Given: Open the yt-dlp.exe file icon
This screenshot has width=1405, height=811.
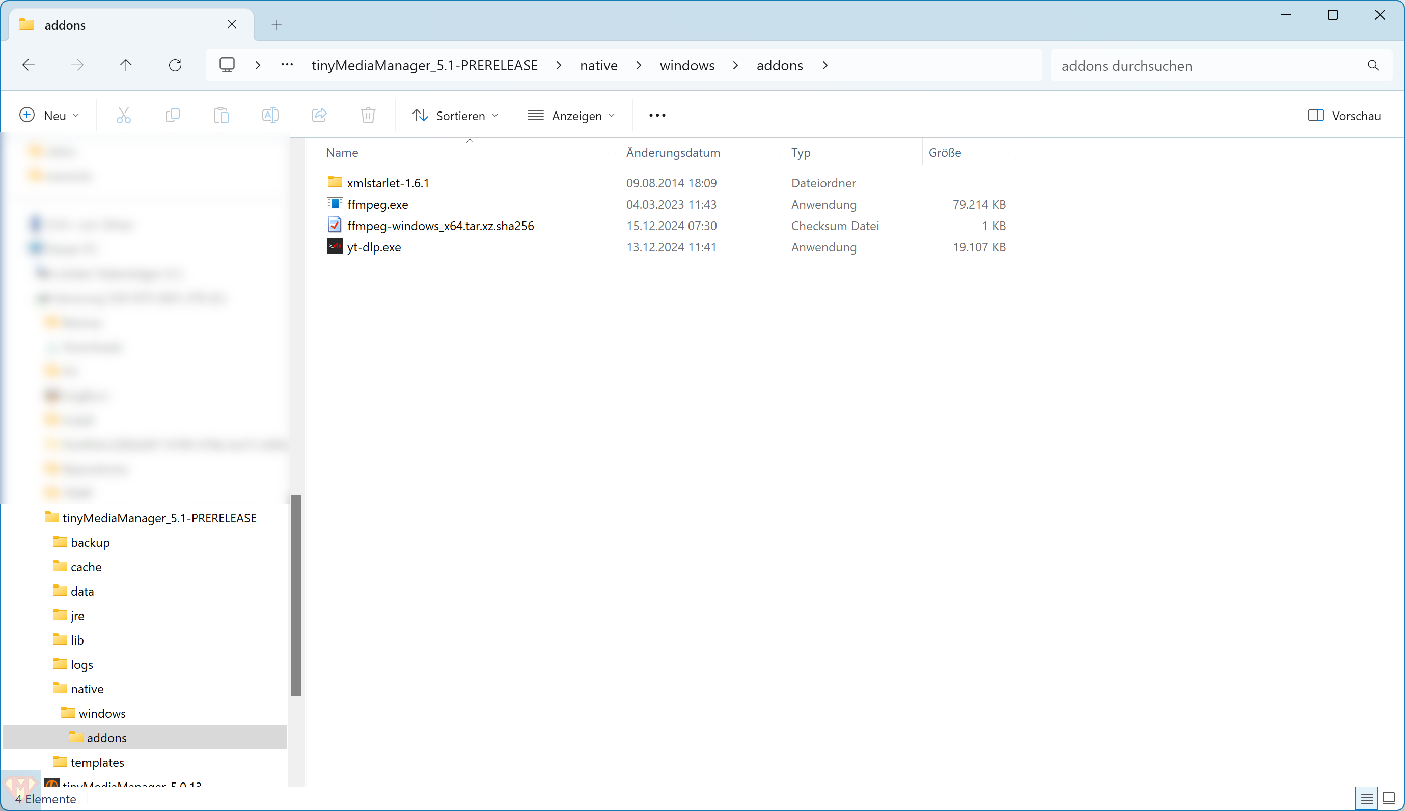Looking at the screenshot, I should (335, 247).
